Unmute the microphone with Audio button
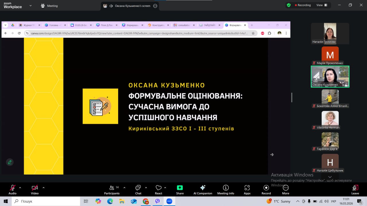This screenshot has height=206, width=367. [12, 190]
